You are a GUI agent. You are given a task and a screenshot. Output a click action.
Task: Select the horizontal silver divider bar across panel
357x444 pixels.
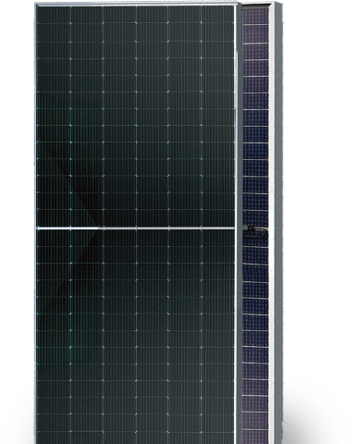[x=135, y=228]
